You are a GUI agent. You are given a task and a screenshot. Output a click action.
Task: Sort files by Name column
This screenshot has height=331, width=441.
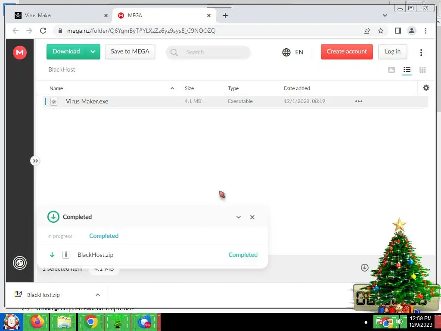(56, 88)
